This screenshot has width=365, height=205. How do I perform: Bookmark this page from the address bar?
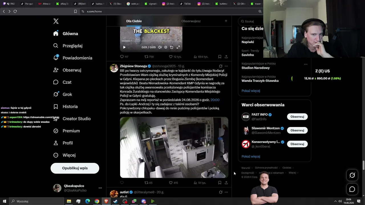pyautogui.click(x=75, y=11)
